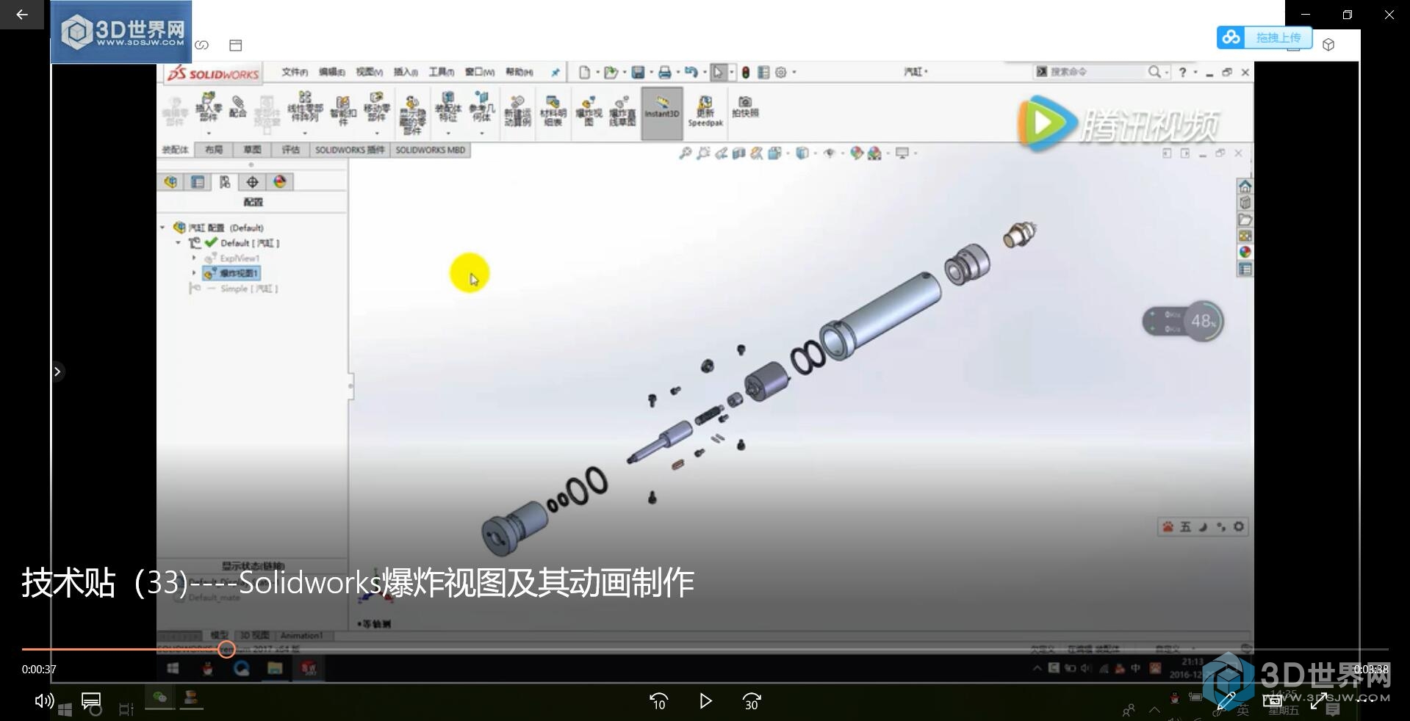
Task: Open the 插入(I) Insert menu
Action: tap(406, 72)
